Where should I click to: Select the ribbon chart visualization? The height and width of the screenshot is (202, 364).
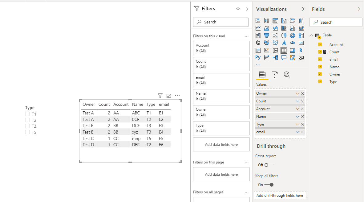pos(301,28)
